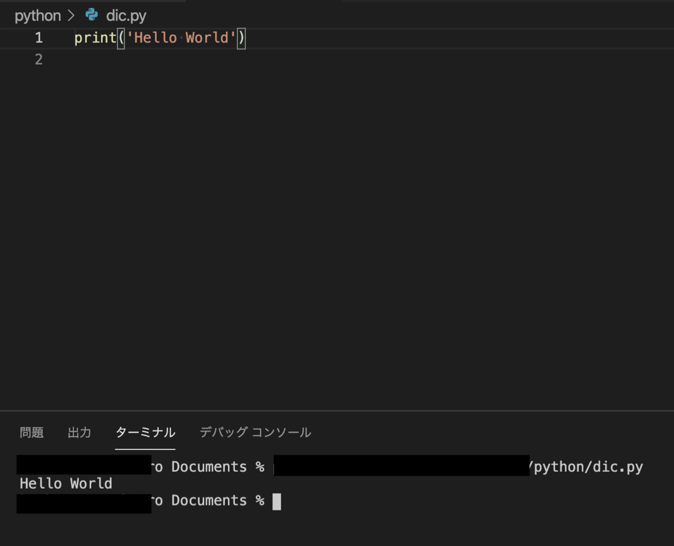Click line number 1 in the gutter
This screenshot has height=546, width=674.
tap(38, 38)
